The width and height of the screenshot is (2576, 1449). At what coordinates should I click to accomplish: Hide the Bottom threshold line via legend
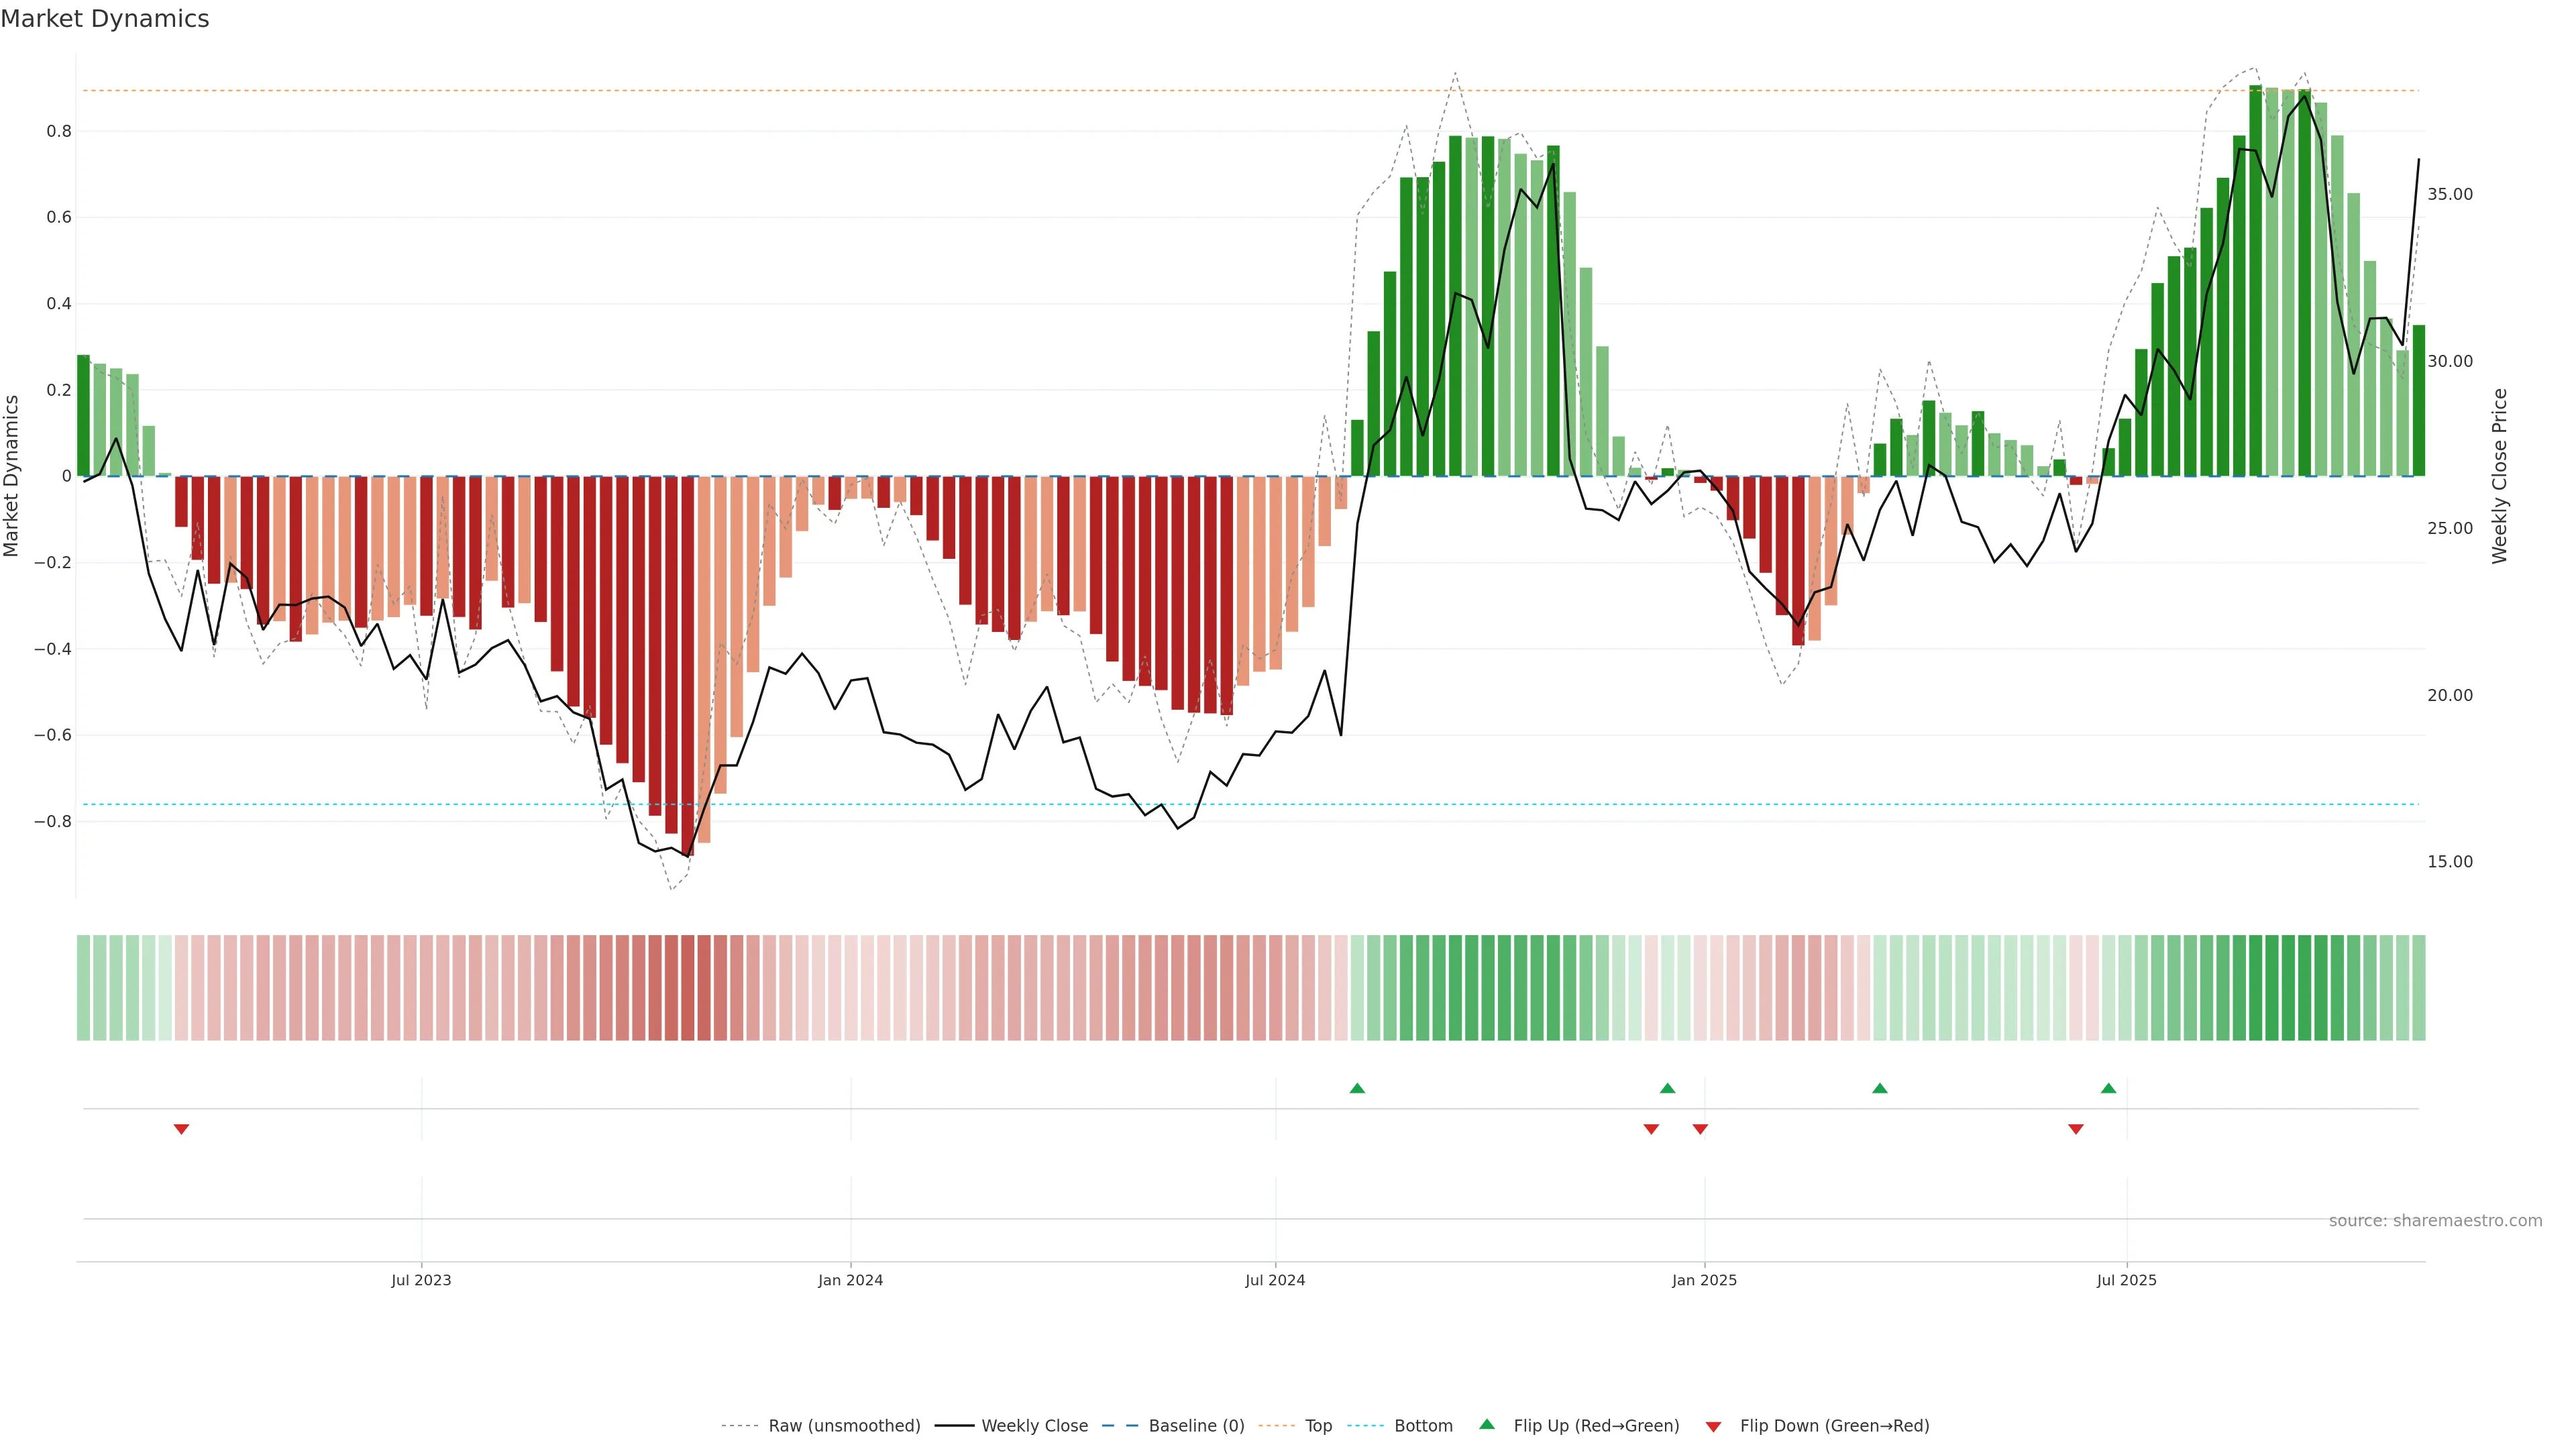tap(1423, 1426)
